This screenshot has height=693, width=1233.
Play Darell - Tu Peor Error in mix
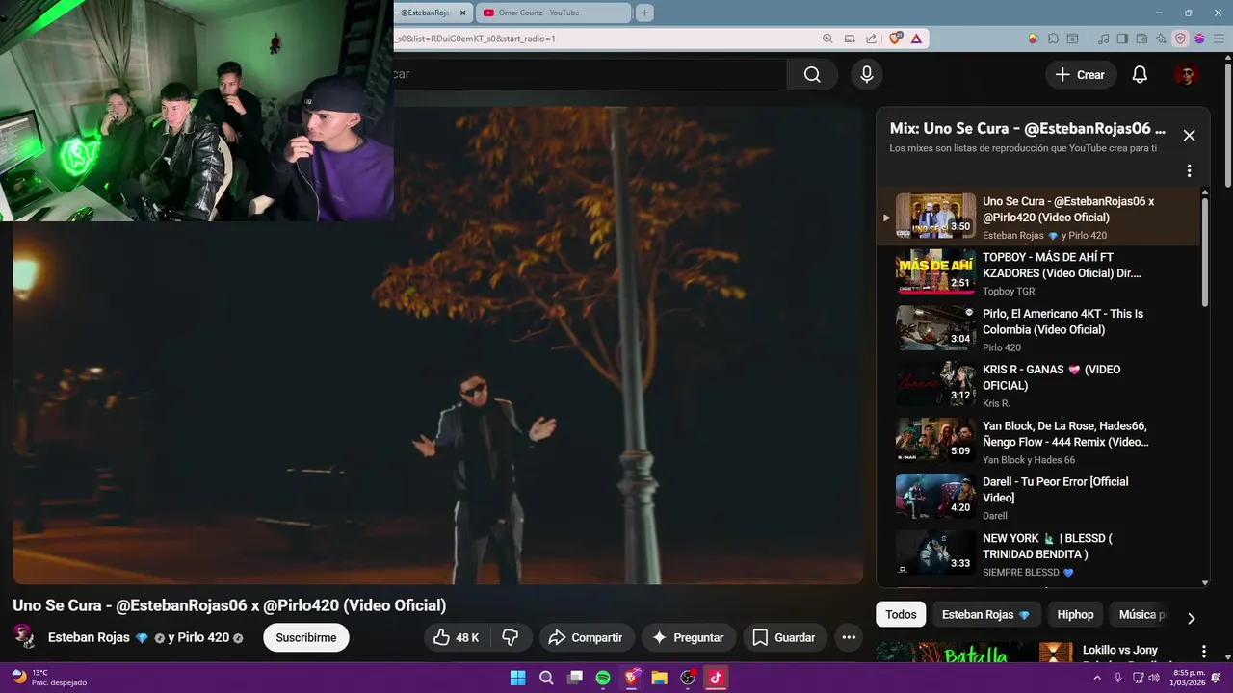tap(1037, 498)
